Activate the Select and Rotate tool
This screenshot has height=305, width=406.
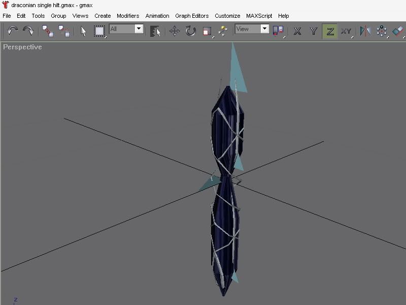click(191, 31)
